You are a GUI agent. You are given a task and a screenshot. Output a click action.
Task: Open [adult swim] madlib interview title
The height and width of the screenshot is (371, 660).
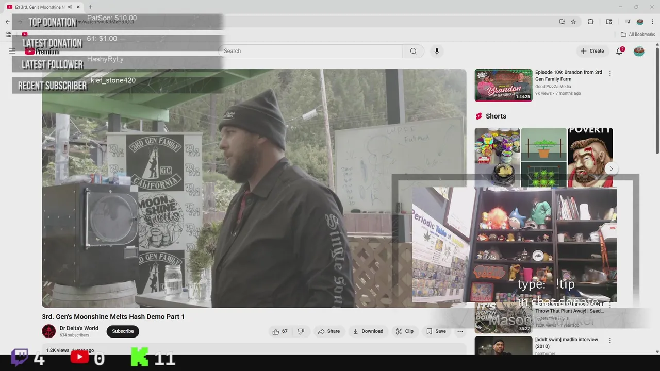[x=567, y=343]
